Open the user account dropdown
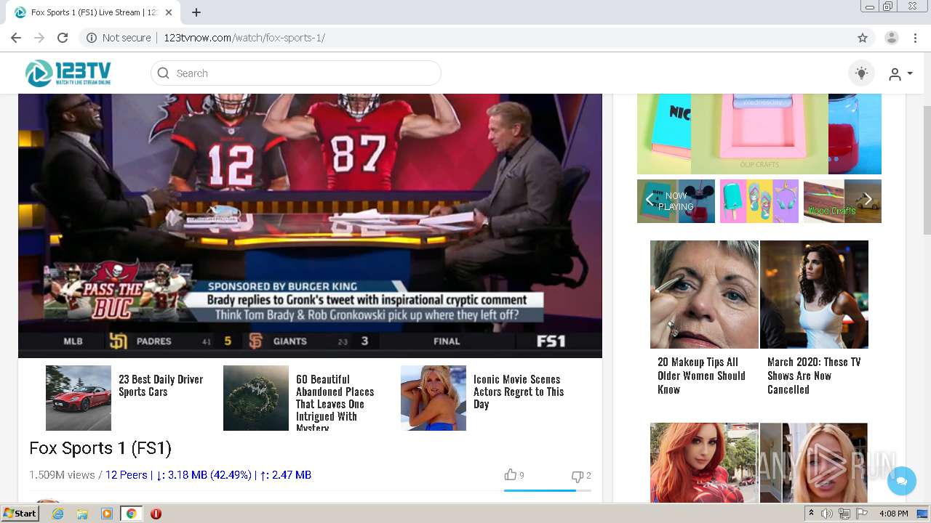Screen dimensions: 931x523 pos(900,74)
